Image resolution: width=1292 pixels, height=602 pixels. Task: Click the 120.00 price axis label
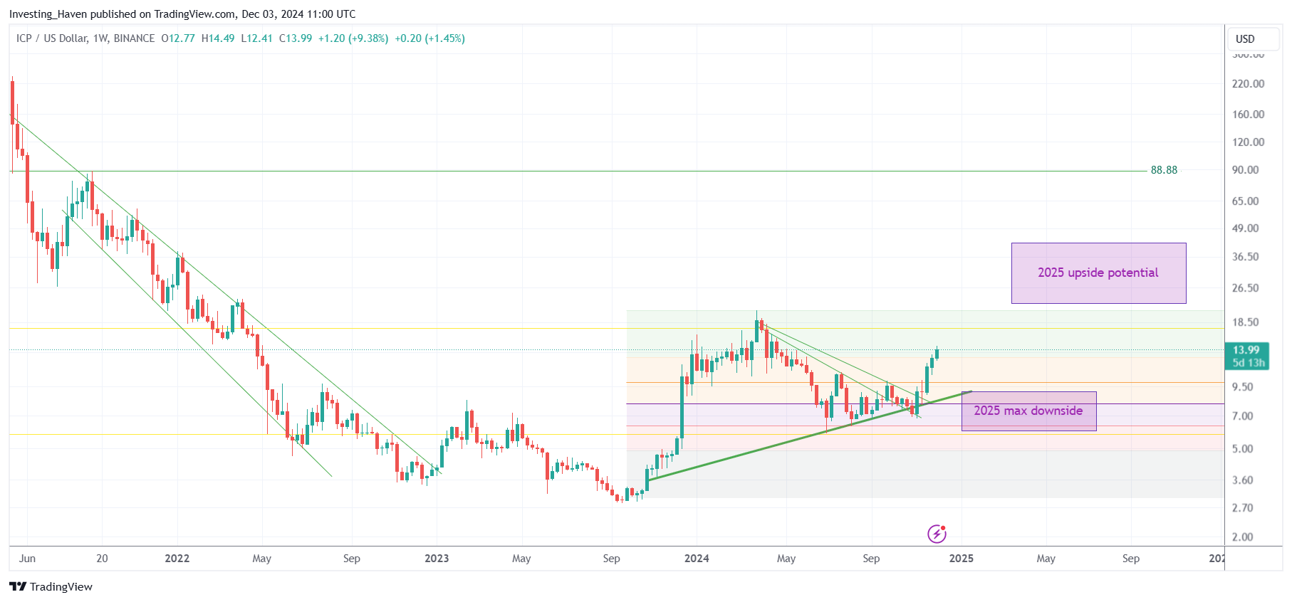(x=1248, y=142)
